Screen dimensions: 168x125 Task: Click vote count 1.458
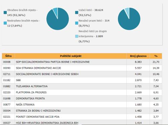point(138,117)
